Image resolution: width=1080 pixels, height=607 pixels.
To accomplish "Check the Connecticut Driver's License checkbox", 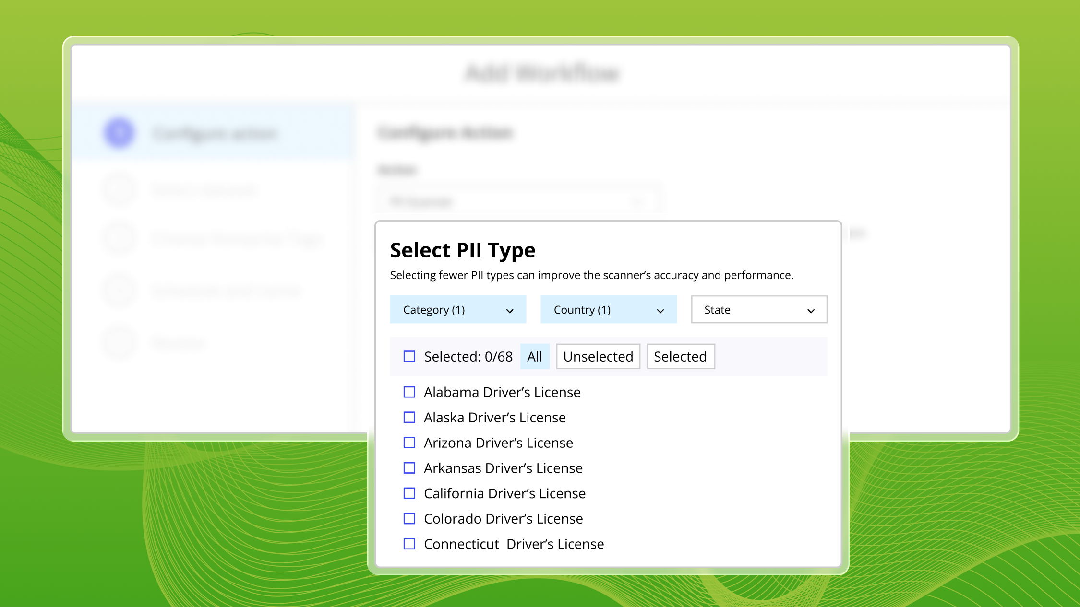I will pos(409,544).
